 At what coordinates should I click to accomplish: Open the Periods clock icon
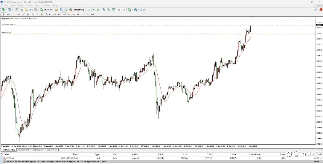(136, 10)
